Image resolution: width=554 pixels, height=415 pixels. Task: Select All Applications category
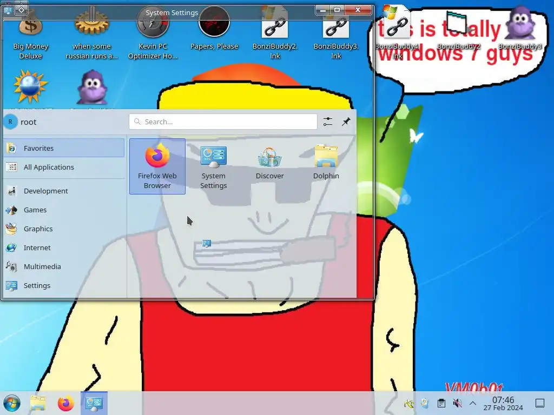pos(64,167)
